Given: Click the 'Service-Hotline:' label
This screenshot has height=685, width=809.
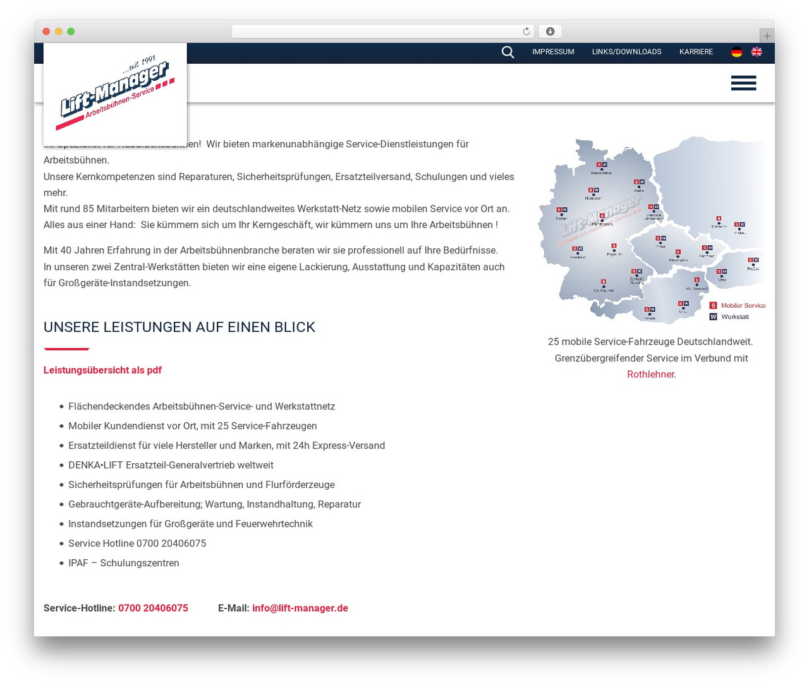Looking at the screenshot, I should [80, 608].
